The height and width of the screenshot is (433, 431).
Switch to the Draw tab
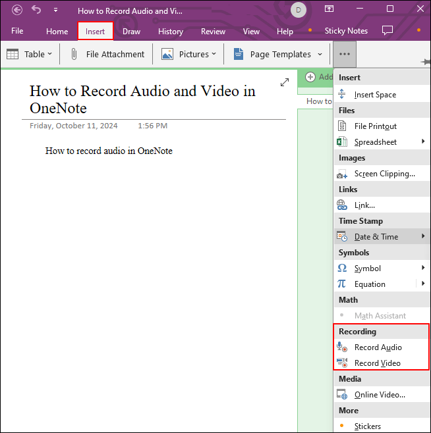(x=131, y=32)
